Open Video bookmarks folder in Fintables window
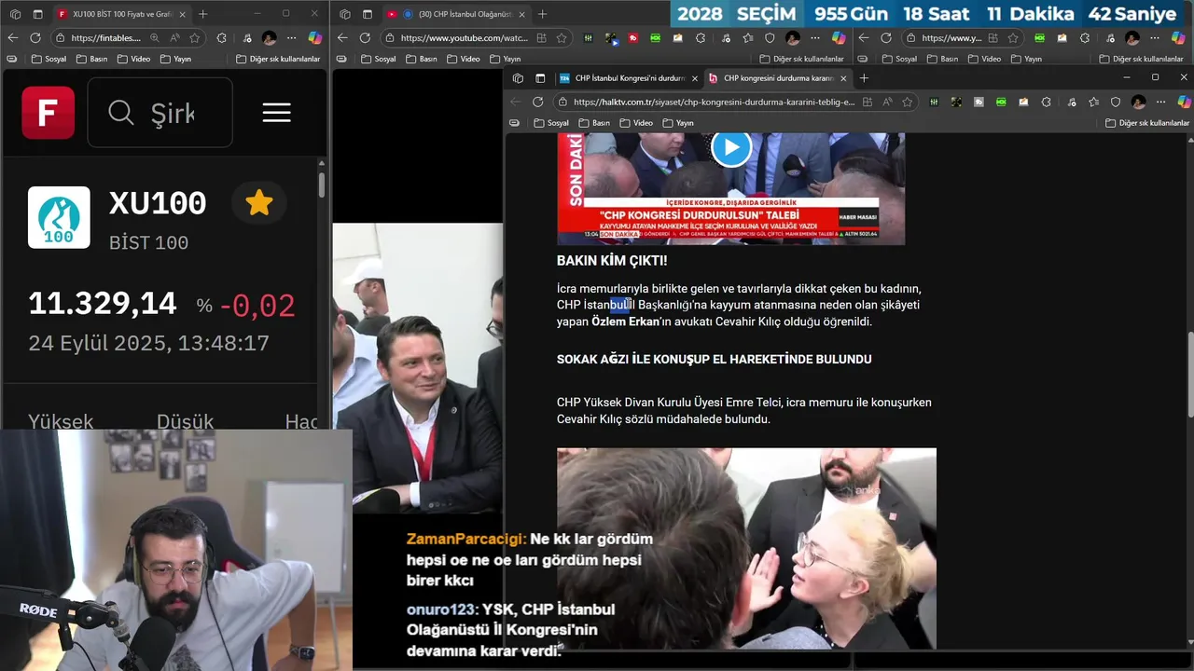This screenshot has width=1194, height=671. coord(134,59)
